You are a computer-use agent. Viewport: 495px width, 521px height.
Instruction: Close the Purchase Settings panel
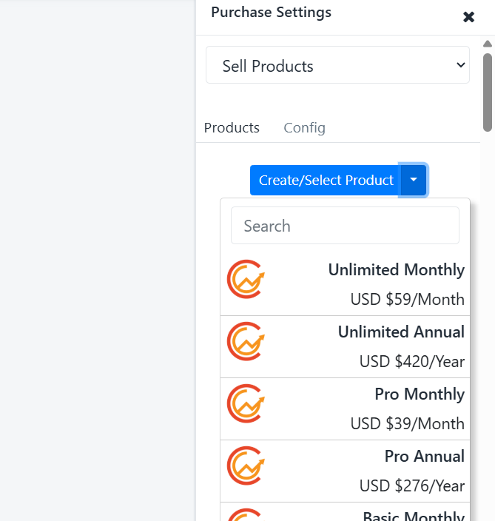469,17
